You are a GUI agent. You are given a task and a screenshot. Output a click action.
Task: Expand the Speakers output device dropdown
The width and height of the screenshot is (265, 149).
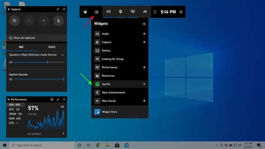pos(62,55)
